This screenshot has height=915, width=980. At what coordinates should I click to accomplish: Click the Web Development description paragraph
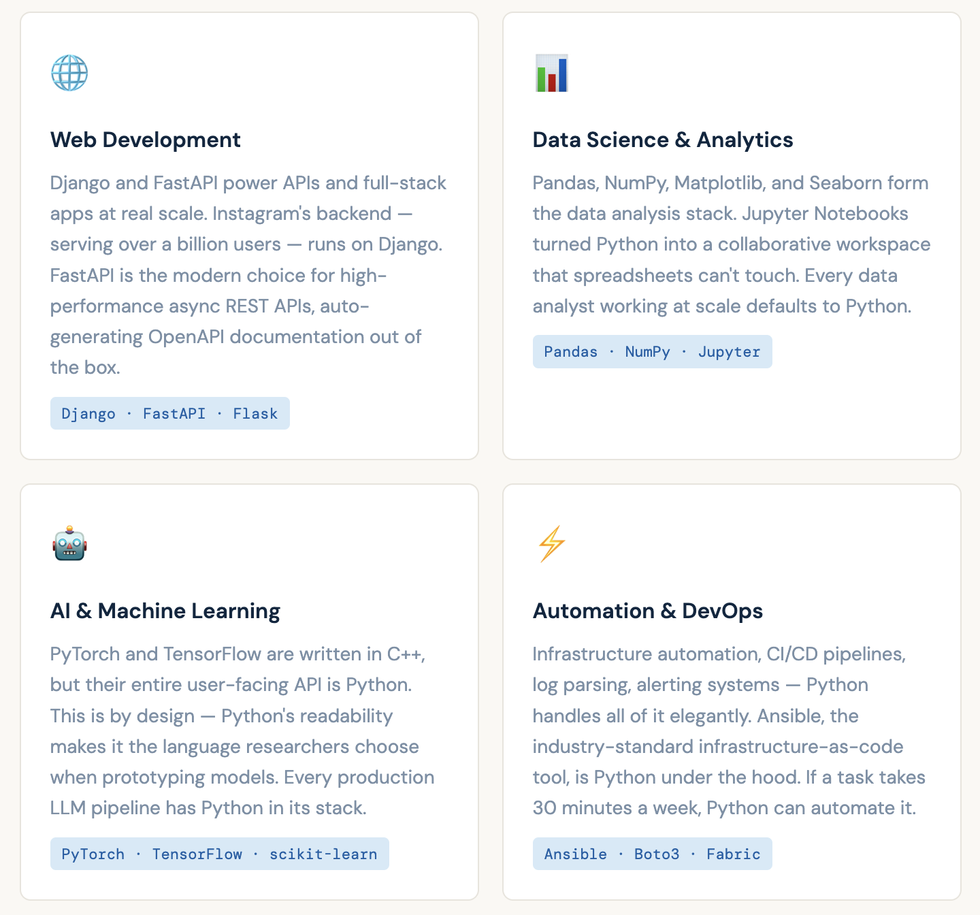coord(248,275)
